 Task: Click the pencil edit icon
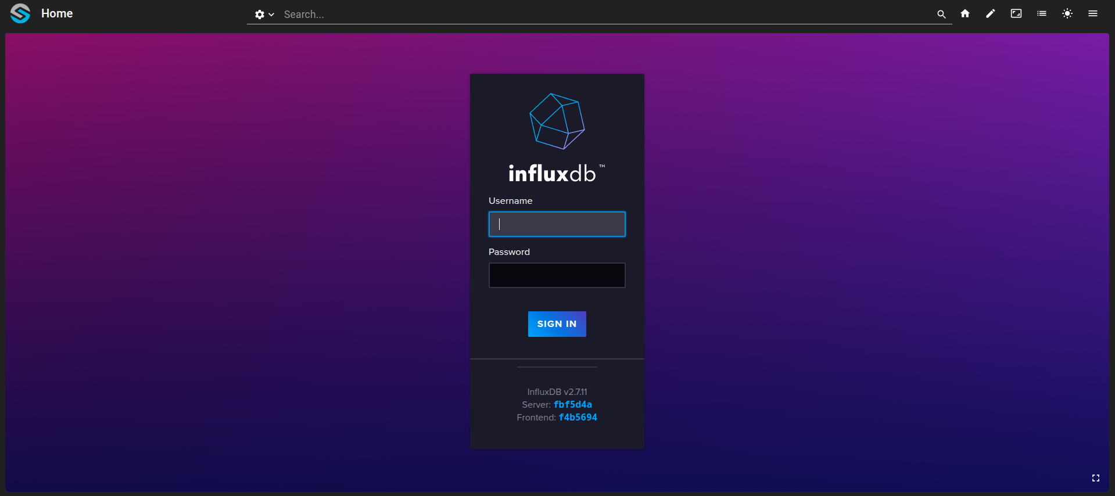[991, 13]
